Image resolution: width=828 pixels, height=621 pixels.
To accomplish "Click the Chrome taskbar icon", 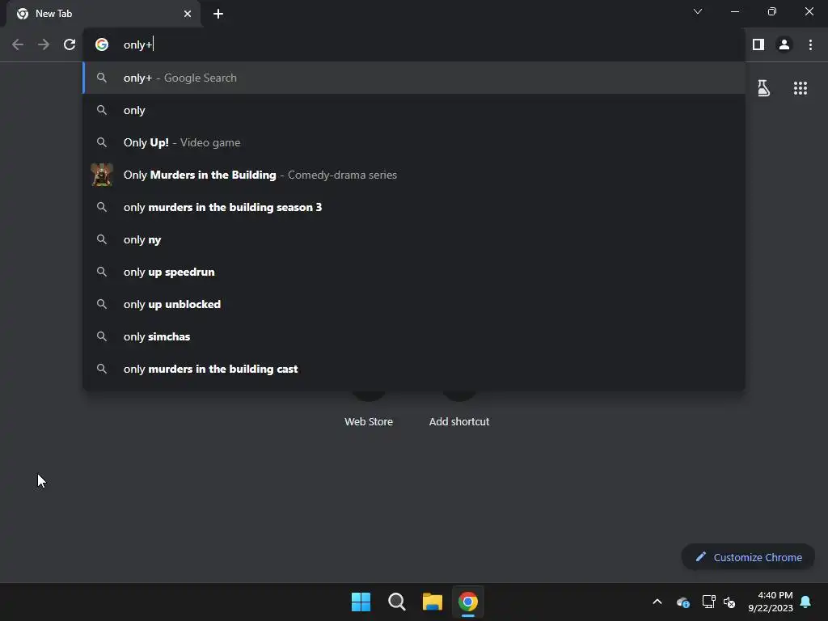I will (468, 602).
